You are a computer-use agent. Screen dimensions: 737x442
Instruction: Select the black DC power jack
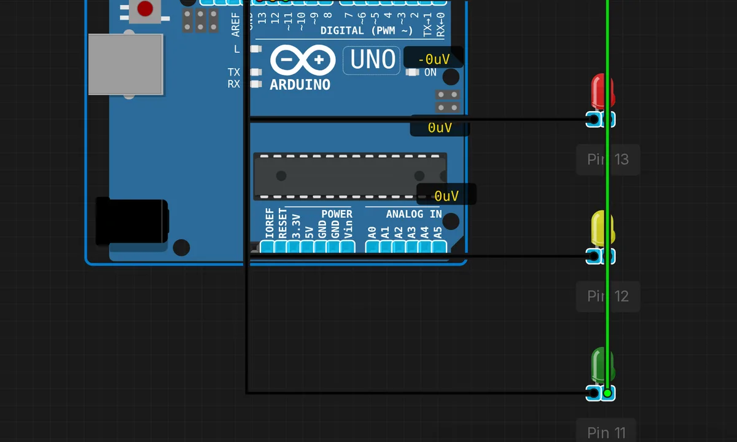click(132, 221)
